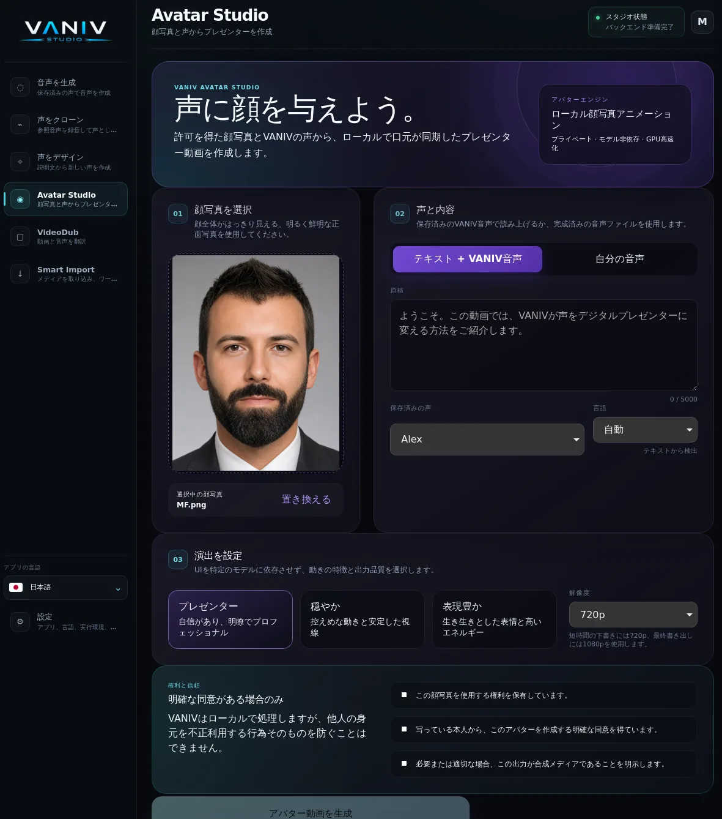This screenshot has height=819, width=722.
Task: Click the VANIV Studio logo
Action: [65, 31]
